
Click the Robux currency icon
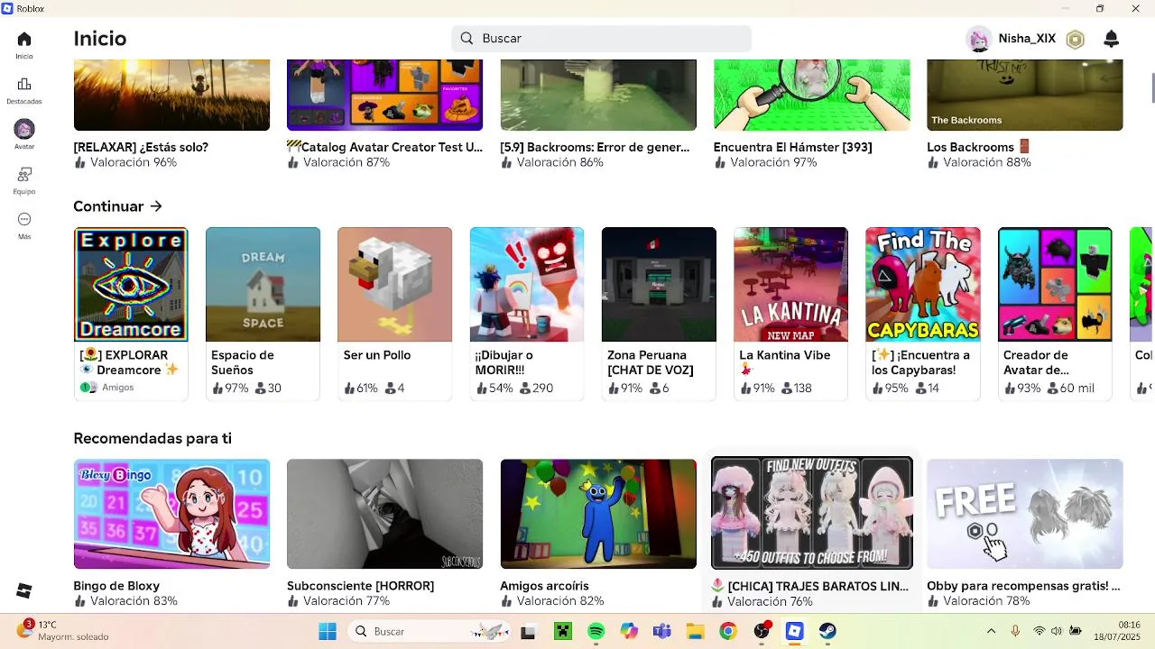(1075, 39)
